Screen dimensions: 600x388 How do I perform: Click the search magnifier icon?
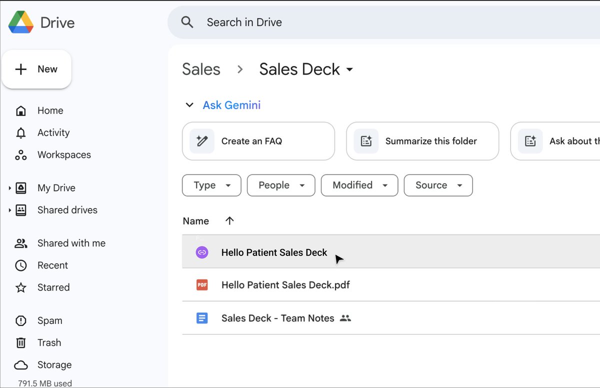pos(187,22)
